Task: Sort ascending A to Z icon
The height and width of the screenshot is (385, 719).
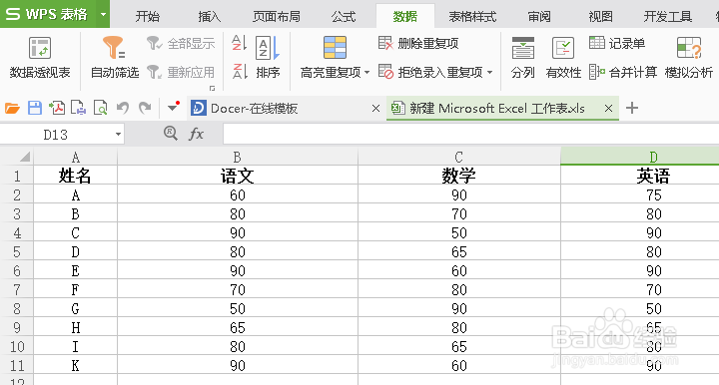Action: (239, 43)
